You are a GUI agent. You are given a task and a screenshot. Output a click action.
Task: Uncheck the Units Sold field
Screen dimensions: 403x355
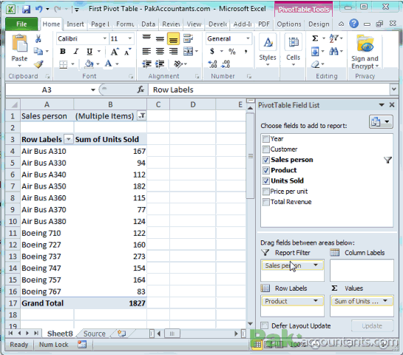pyautogui.click(x=265, y=181)
